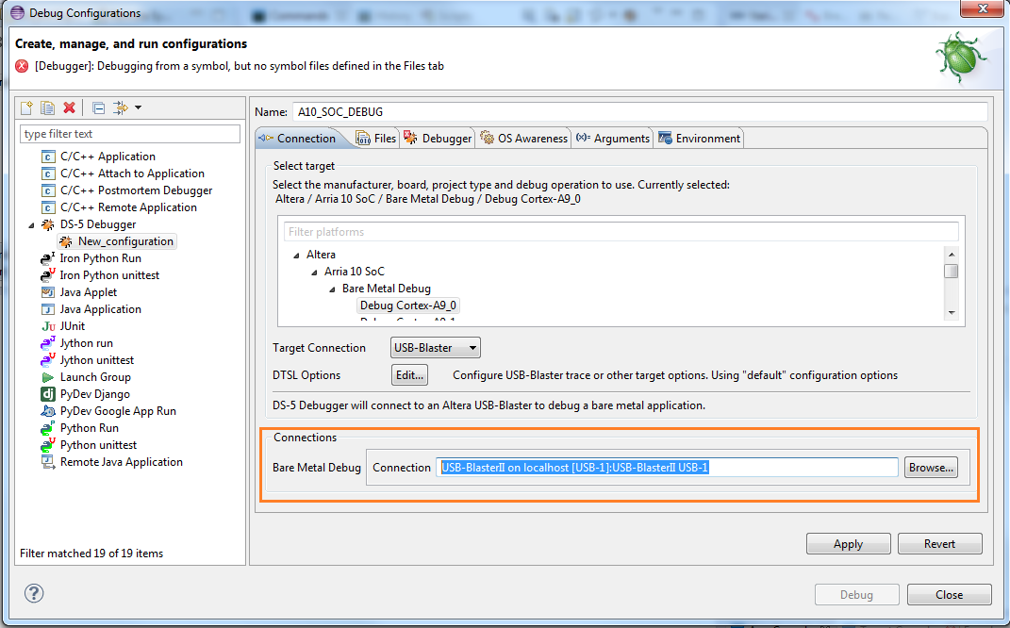Click the platform list scrollbar thumb
The image size is (1010, 628).
952,272
